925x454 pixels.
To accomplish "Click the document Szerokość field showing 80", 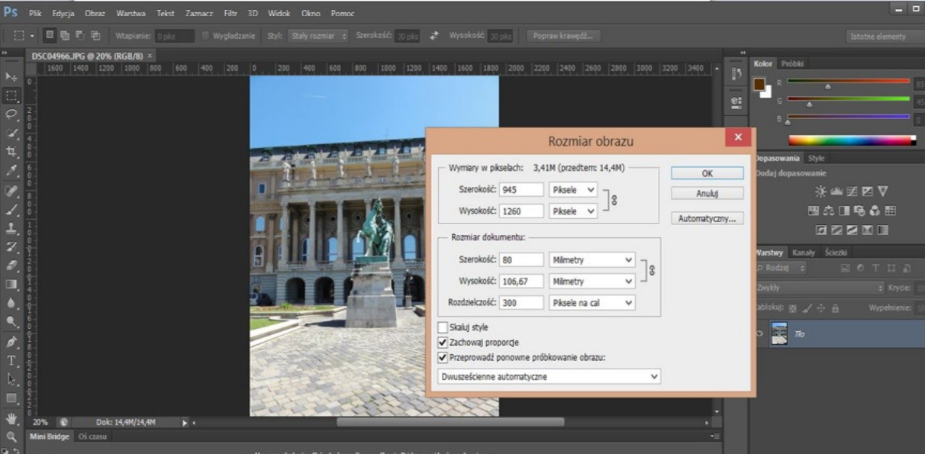I will (521, 260).
